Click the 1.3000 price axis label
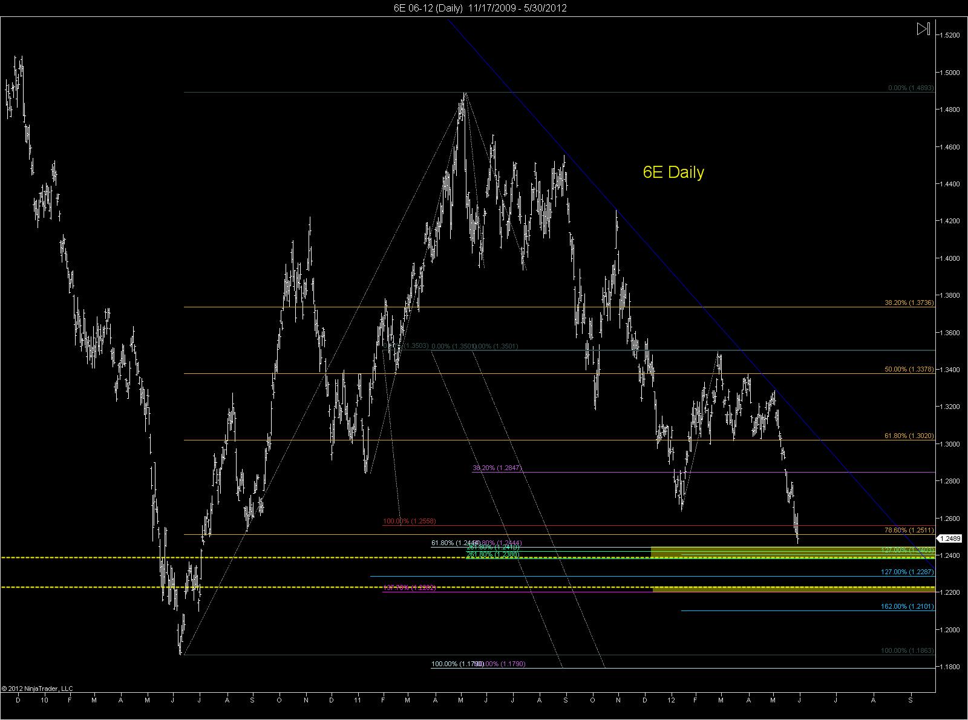968x720 pixels. pyautogui.click(x=949, y=444)
